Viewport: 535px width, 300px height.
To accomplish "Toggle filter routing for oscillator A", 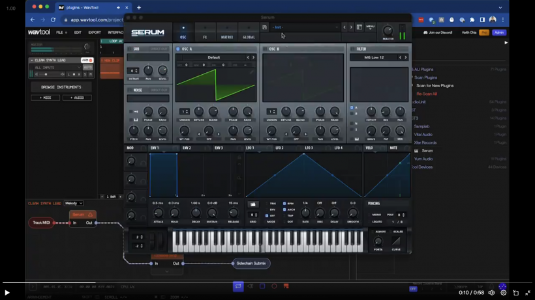I will click(352, 107).
